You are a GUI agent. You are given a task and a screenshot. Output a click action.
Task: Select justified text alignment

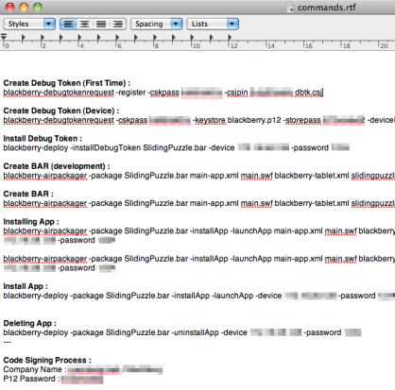pos(101,24)
